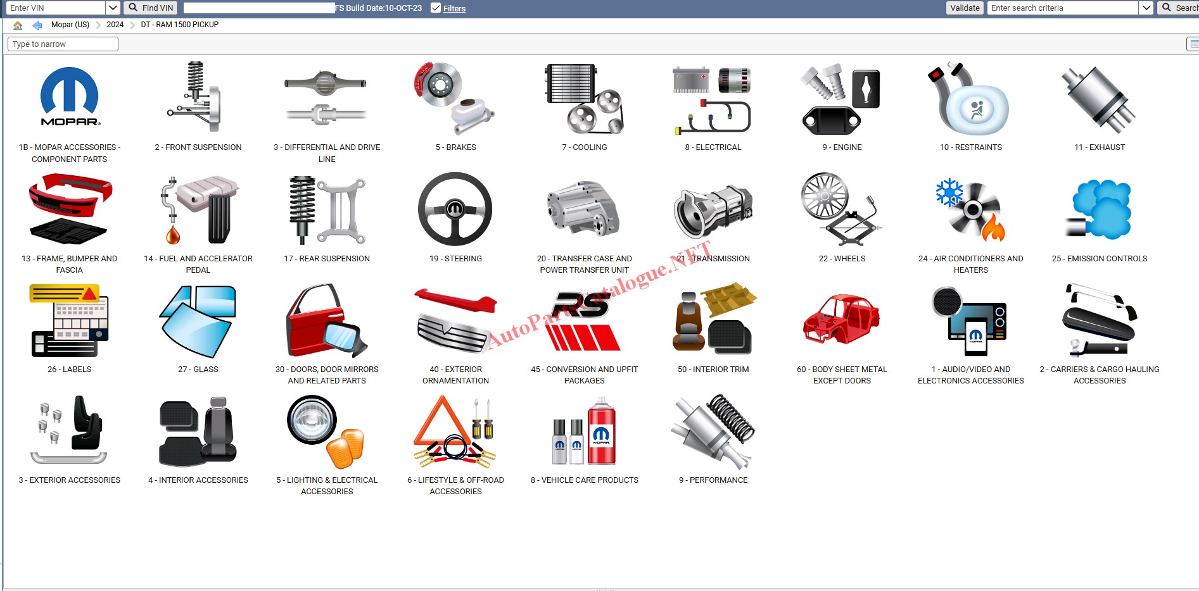Image resolution: width=1199 pixels, height=591 pixels.
Task: Select the Exhaust muffler icon
Action: point(1099,99)
